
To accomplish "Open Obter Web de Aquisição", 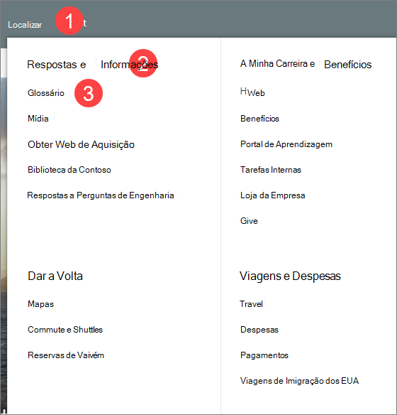I will [x=81, y=144].
